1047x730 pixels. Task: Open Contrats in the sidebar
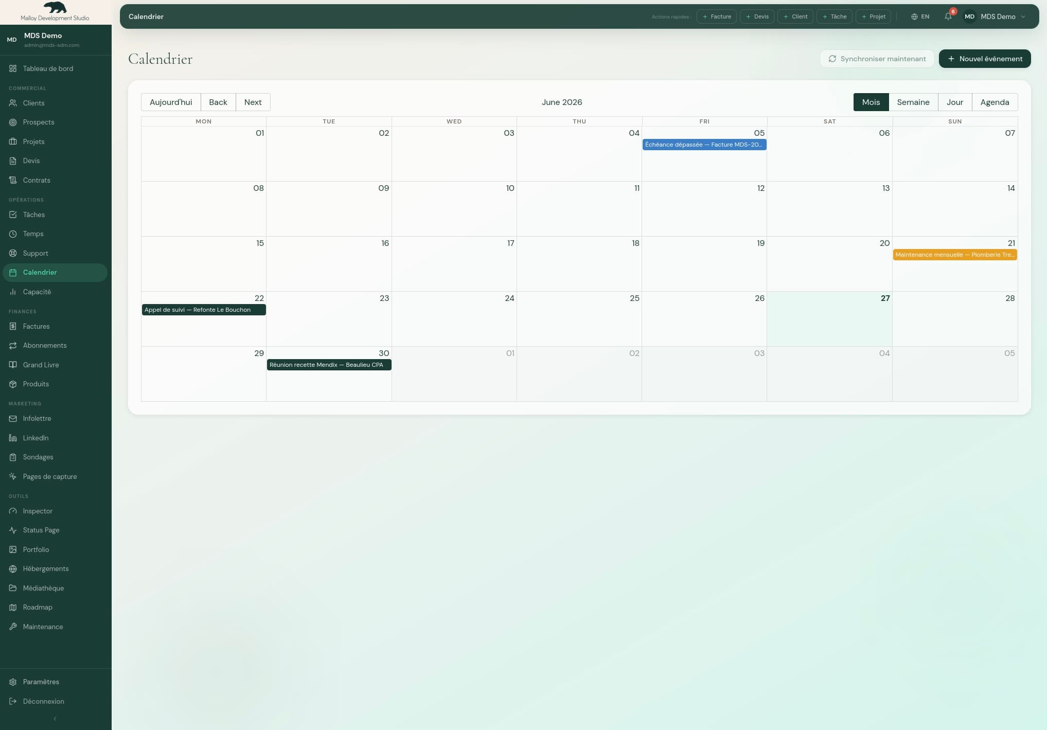coord(55,180)
